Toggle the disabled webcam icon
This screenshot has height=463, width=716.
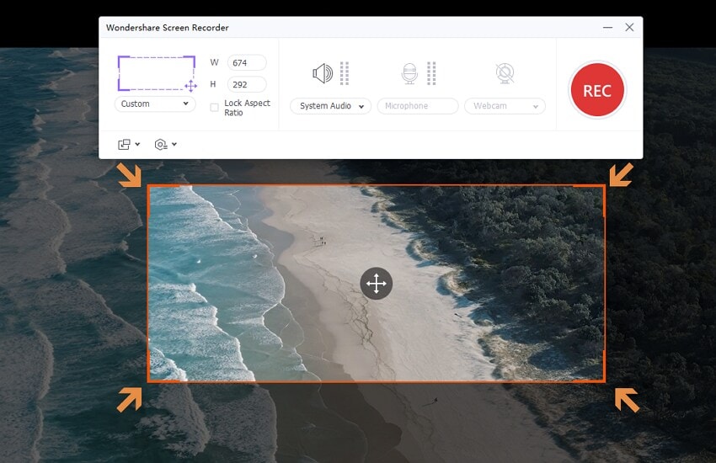click(505, 73)
